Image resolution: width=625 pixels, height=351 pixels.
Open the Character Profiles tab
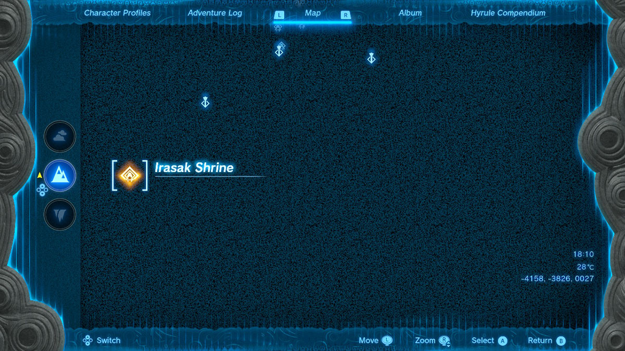117,13
